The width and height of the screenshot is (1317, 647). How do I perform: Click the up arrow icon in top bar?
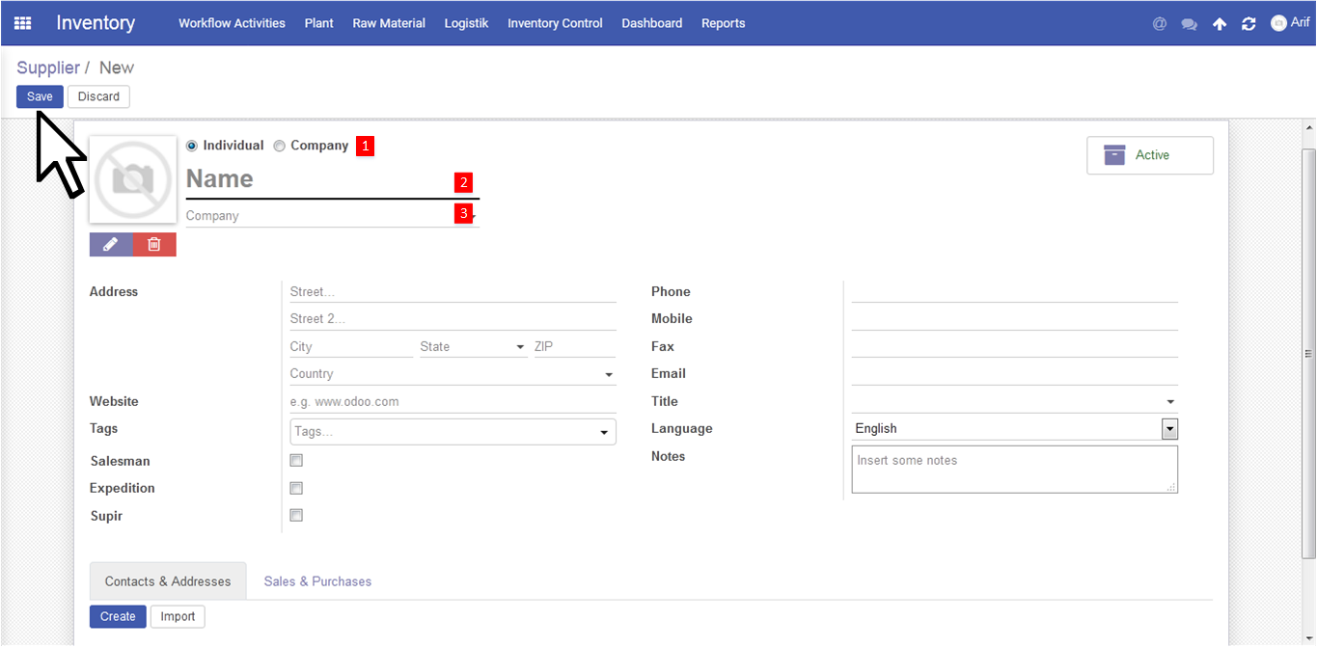pos(1220,24)
